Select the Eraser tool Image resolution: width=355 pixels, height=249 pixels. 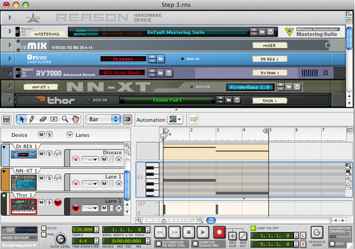pos(43,119)
